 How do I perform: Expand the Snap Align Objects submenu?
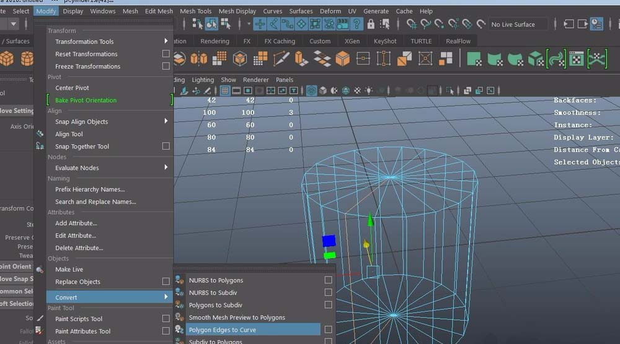tap(166, 121)
